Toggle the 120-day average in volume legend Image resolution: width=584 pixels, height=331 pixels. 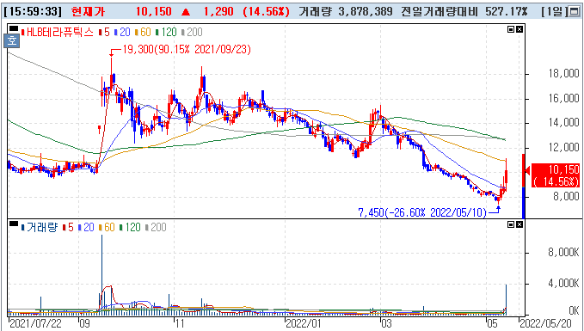click(130, 228)
